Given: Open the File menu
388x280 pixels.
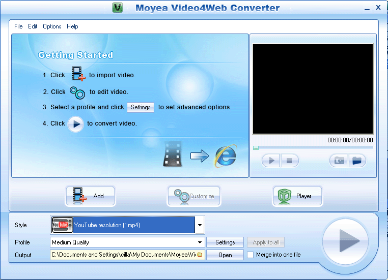Looking at the screenshot, I should 18,26.
